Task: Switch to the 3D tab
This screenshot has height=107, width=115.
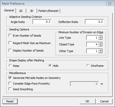Action: pos(32,11)
